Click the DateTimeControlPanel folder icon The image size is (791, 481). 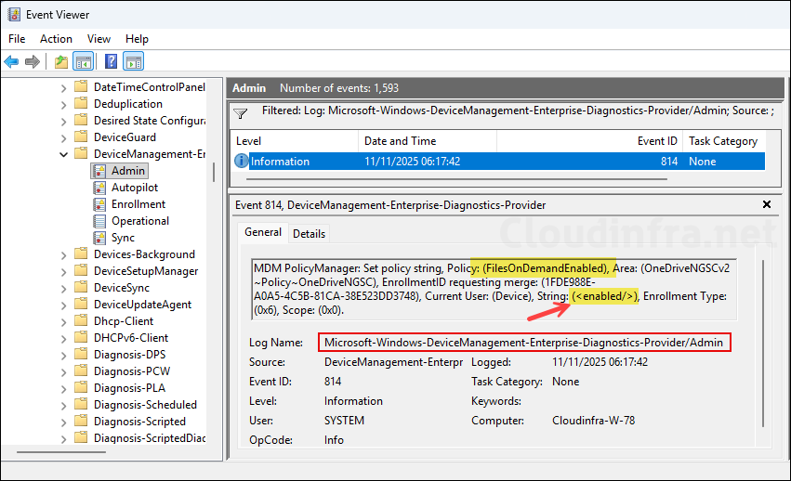81,86
